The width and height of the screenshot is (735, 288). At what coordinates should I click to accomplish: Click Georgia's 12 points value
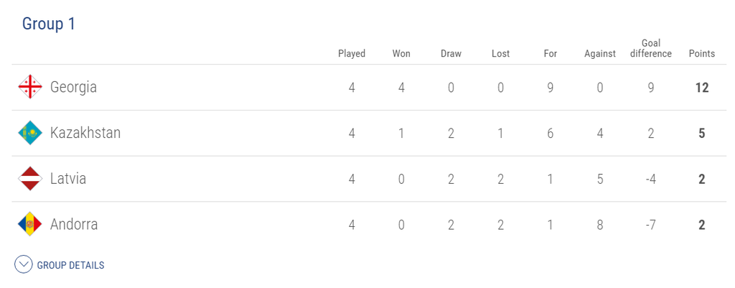click(x=702, y=87)
